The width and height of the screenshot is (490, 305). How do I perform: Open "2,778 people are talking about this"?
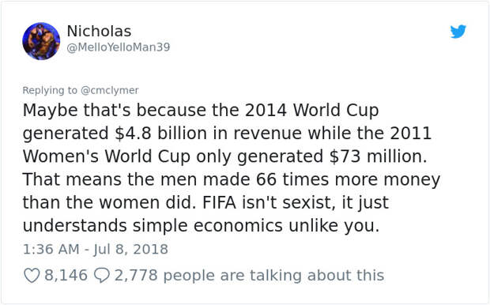249,275
